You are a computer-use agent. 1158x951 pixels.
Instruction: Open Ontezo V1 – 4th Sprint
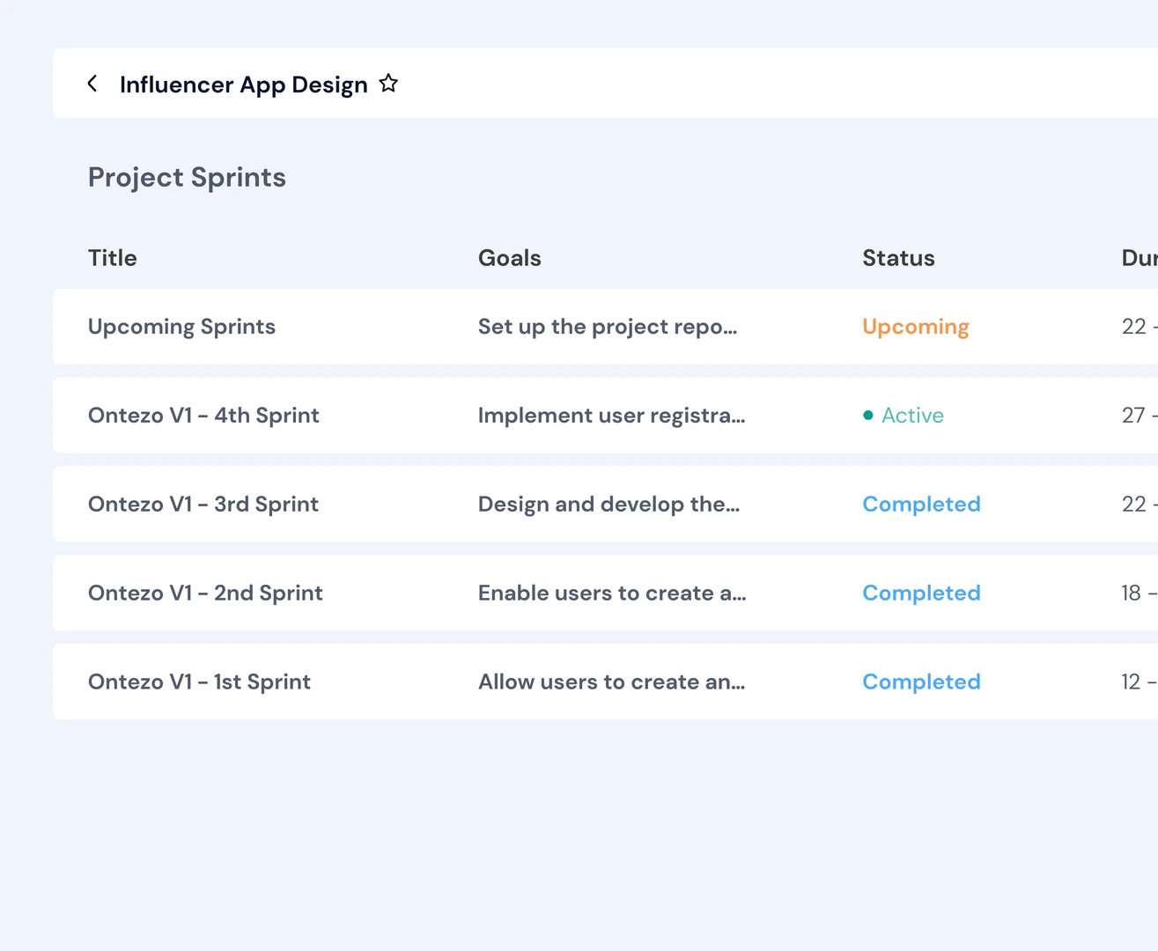point(203,415)
